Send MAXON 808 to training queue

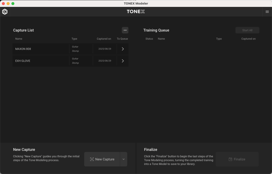tap(123, 49)
